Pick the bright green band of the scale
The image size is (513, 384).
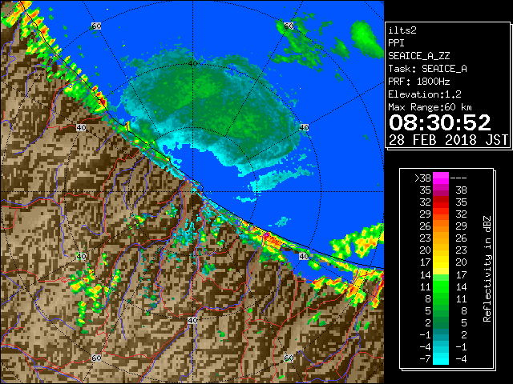click(x=441, y=286)
